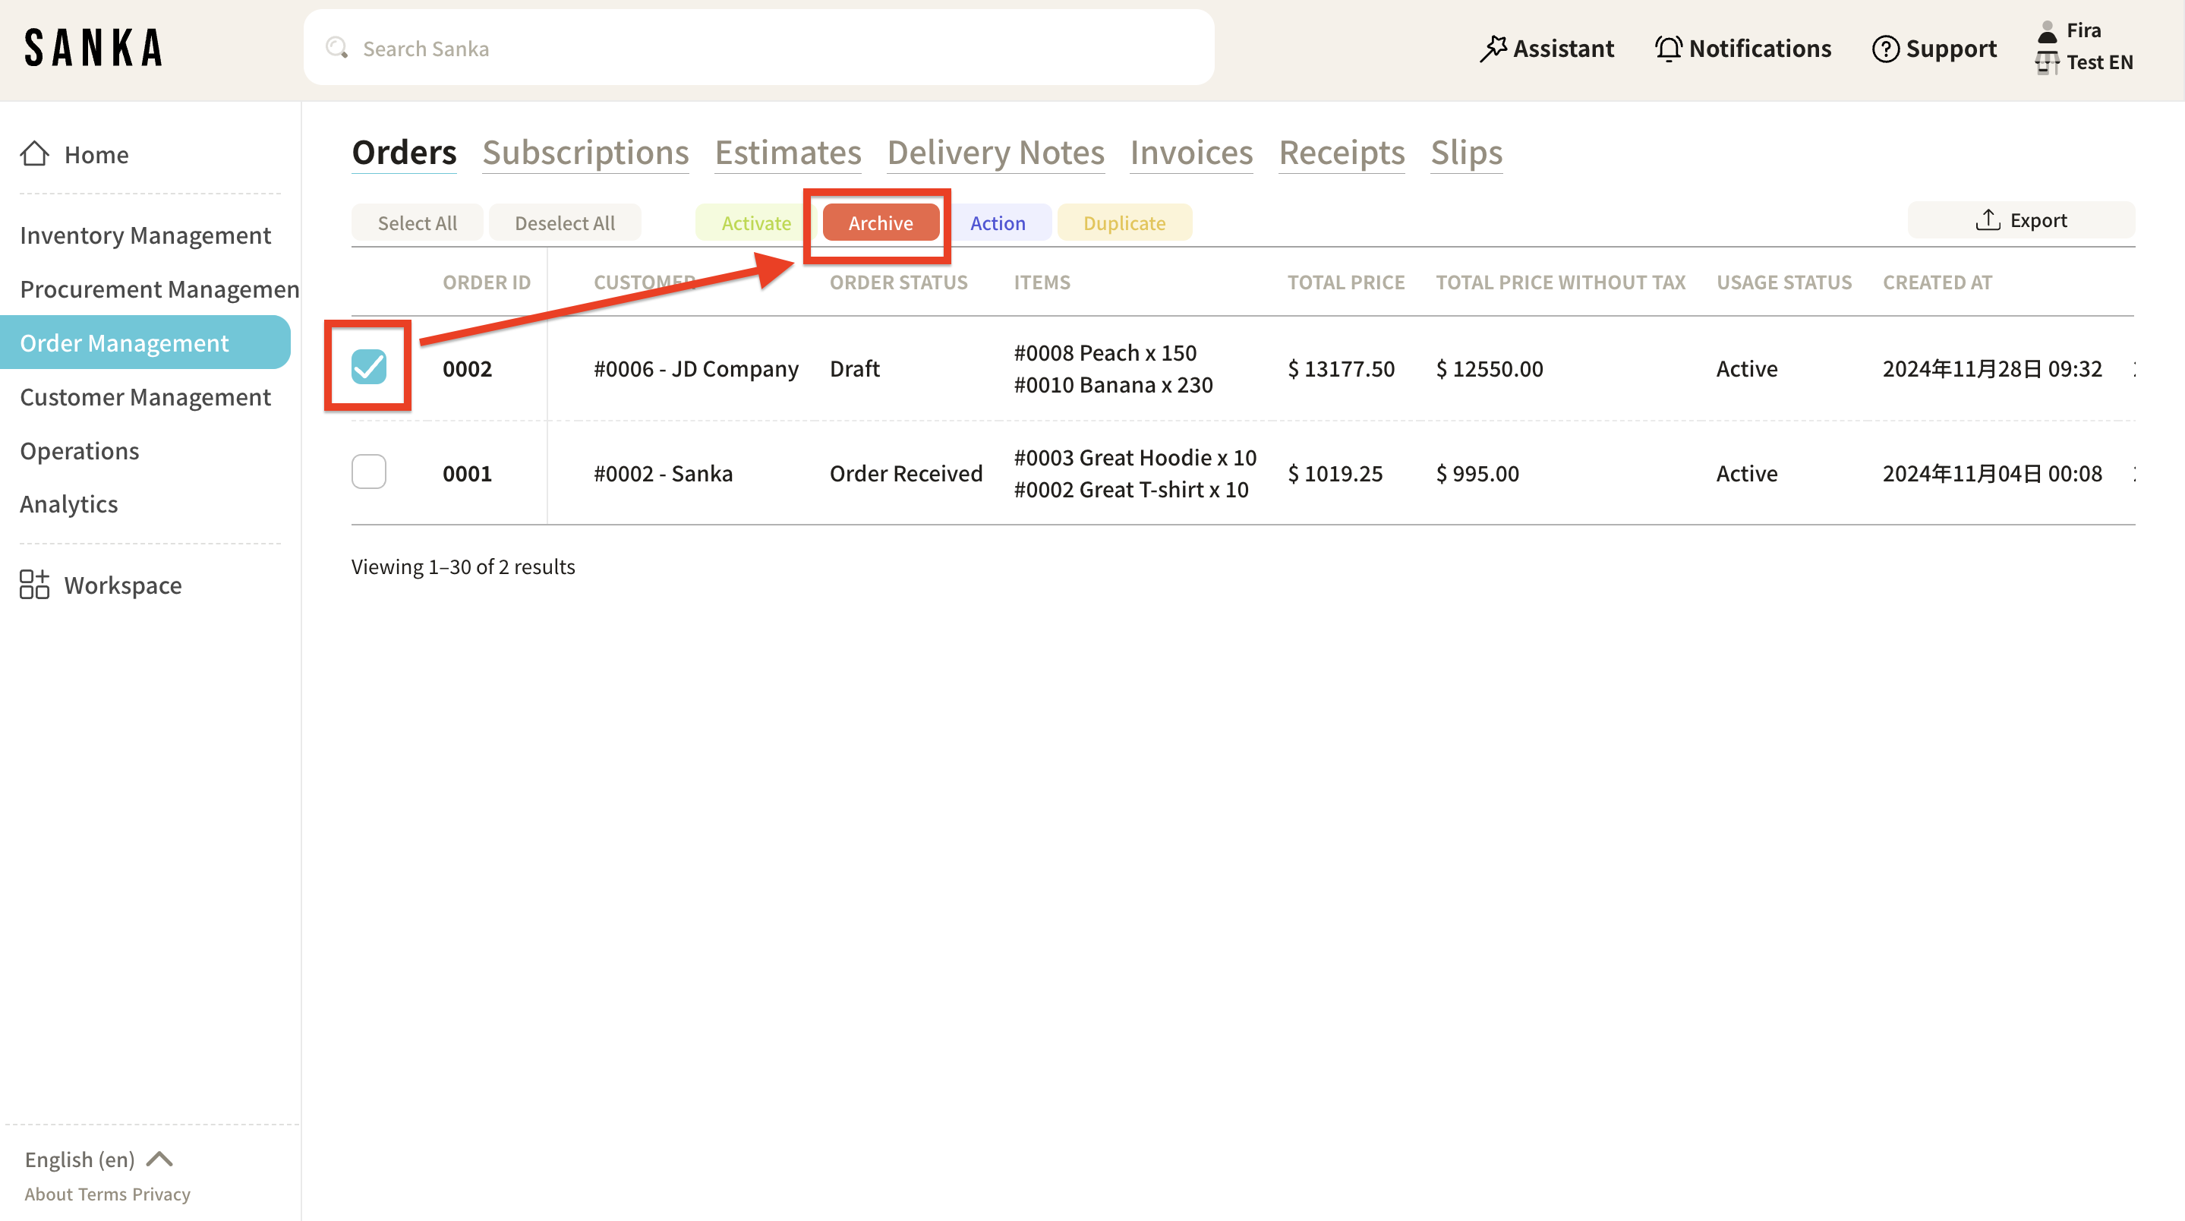Click the Workspace grid icon
Image resolution: width=2185 pixels, height=1221 pixels.
34,585
